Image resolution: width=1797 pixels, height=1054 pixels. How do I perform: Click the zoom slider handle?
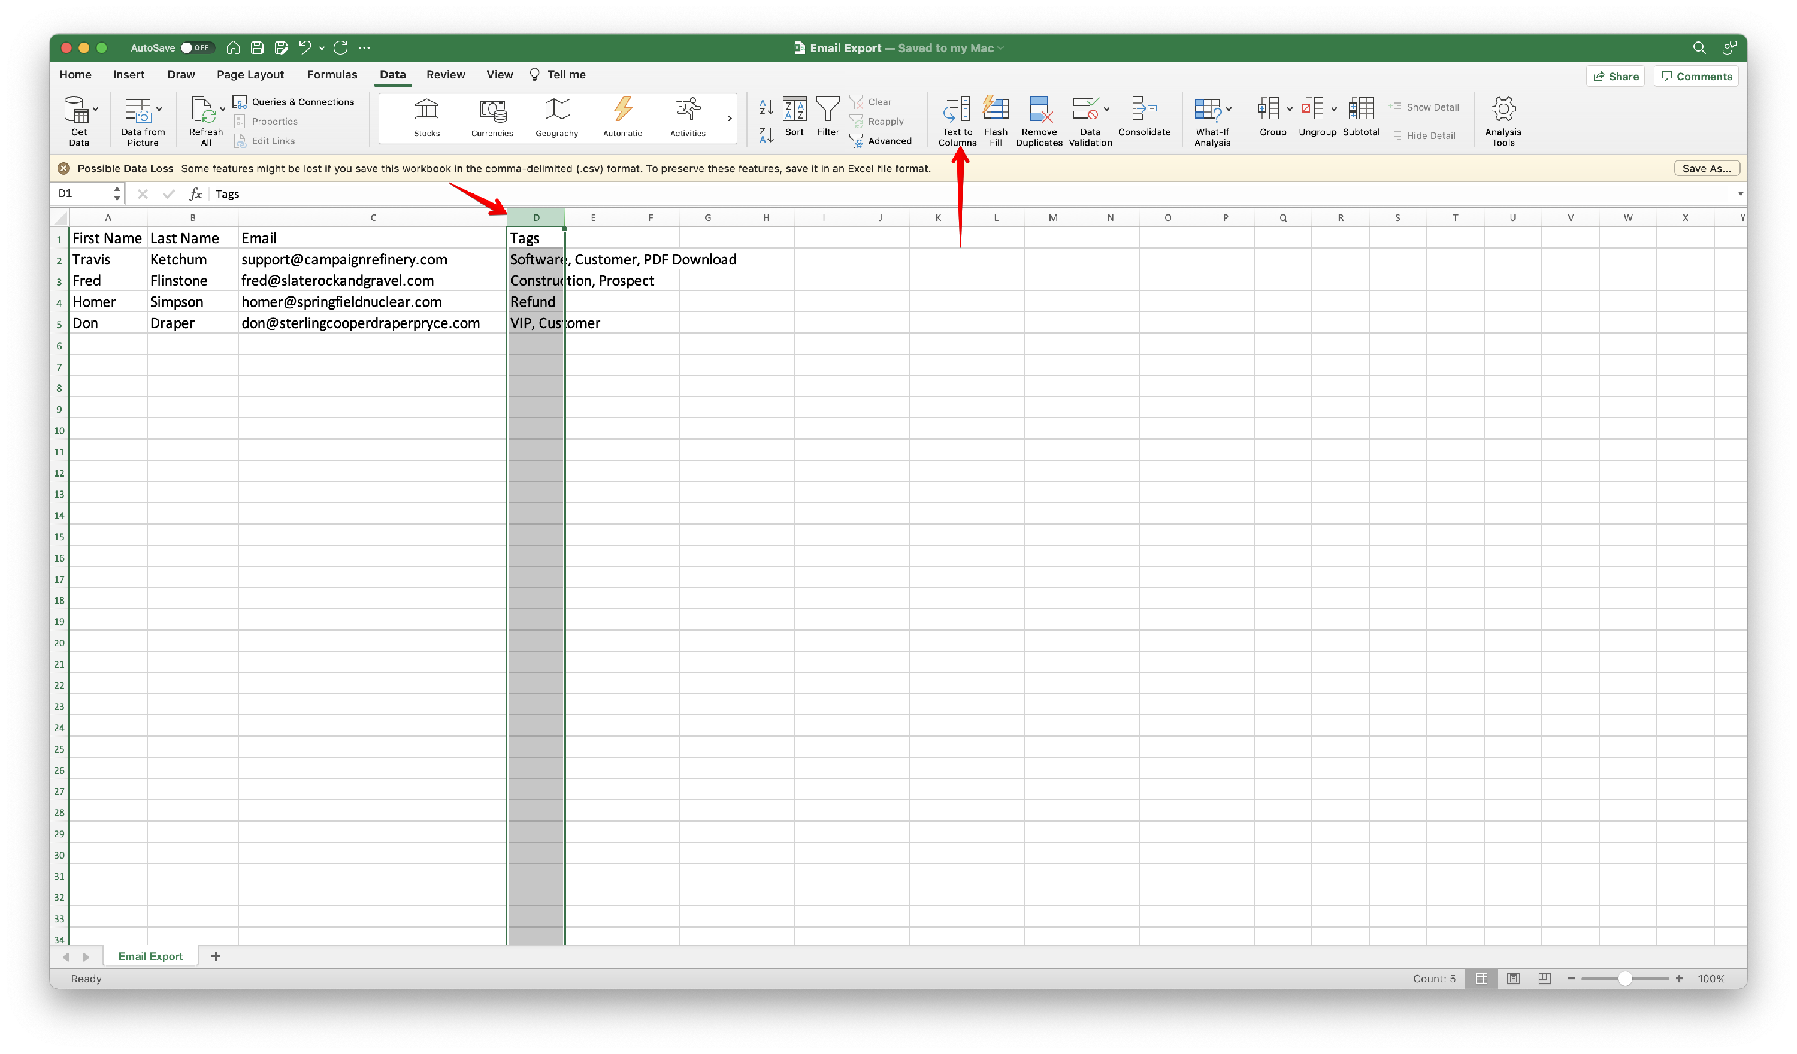1625,979
